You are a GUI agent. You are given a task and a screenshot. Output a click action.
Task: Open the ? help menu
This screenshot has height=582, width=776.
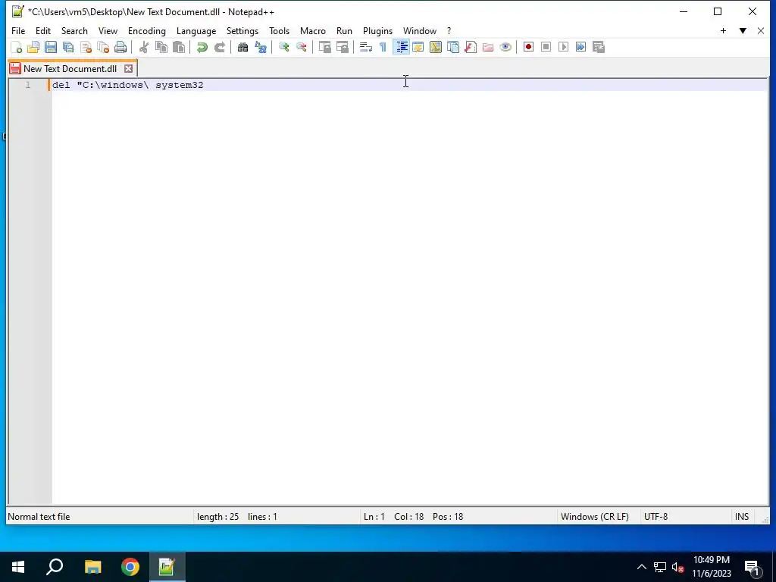coord(449,30)
